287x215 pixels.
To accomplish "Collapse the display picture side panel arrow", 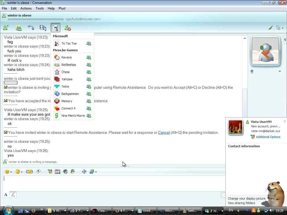I will pos(285,40).
